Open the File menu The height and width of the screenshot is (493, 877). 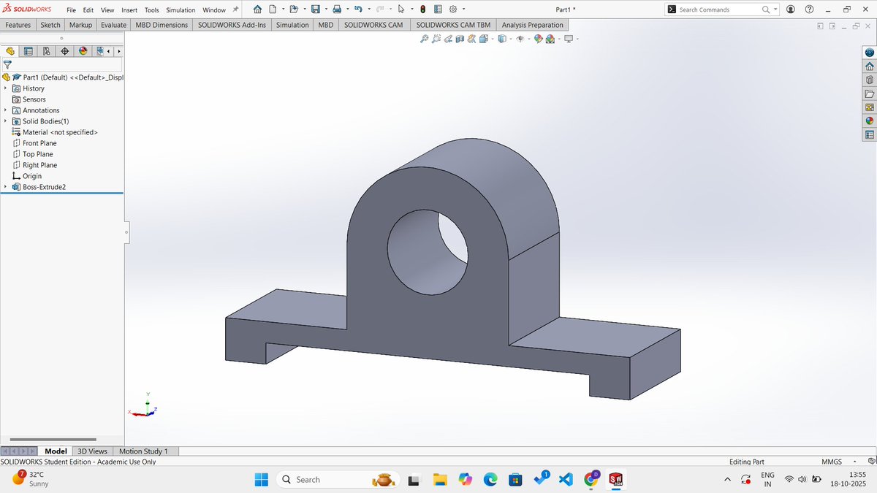(71, 10)
